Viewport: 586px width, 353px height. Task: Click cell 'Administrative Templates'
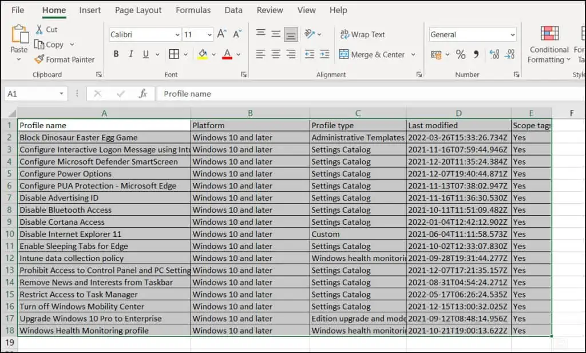(x=358, y=137)
